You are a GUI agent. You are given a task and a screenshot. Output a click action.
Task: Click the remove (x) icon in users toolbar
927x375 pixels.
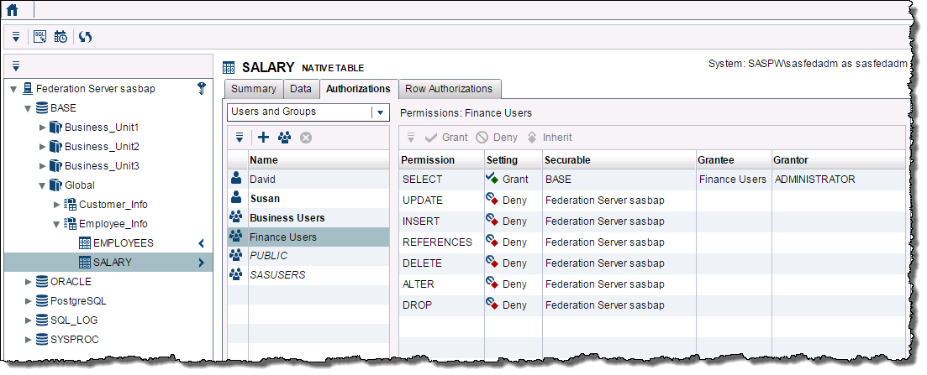pos(306,138)
